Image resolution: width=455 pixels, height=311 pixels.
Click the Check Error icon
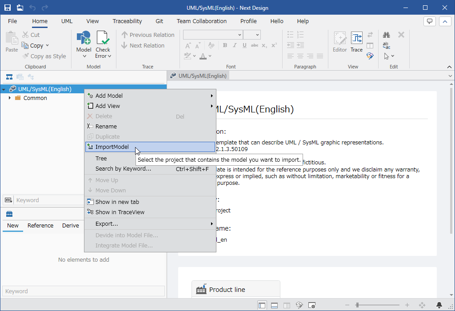click(103, 38)
